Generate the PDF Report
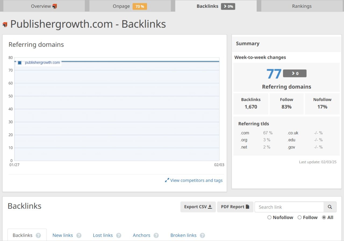The height and width of the screenshot is (241, 344). 235,207
